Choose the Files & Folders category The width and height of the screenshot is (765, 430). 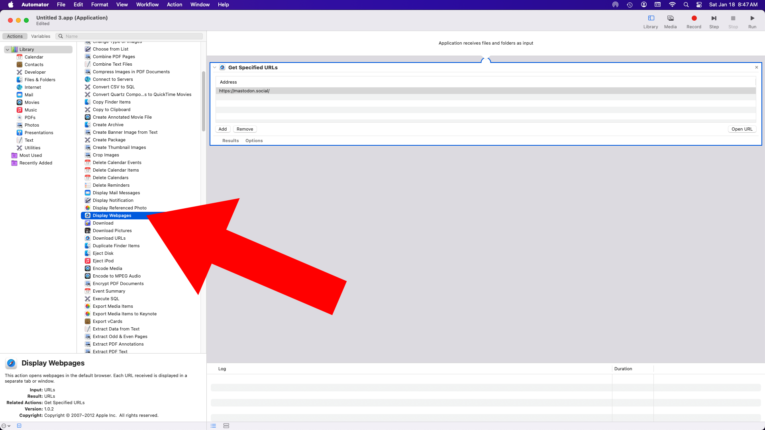(x=40, y=80)
